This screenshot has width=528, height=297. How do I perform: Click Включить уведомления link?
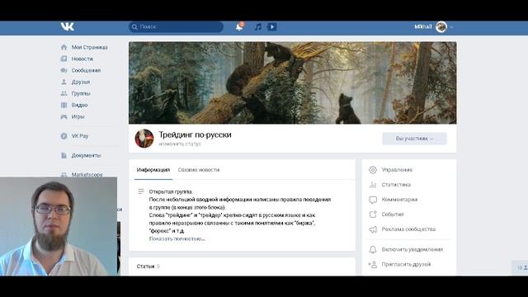tap(412, 249)
